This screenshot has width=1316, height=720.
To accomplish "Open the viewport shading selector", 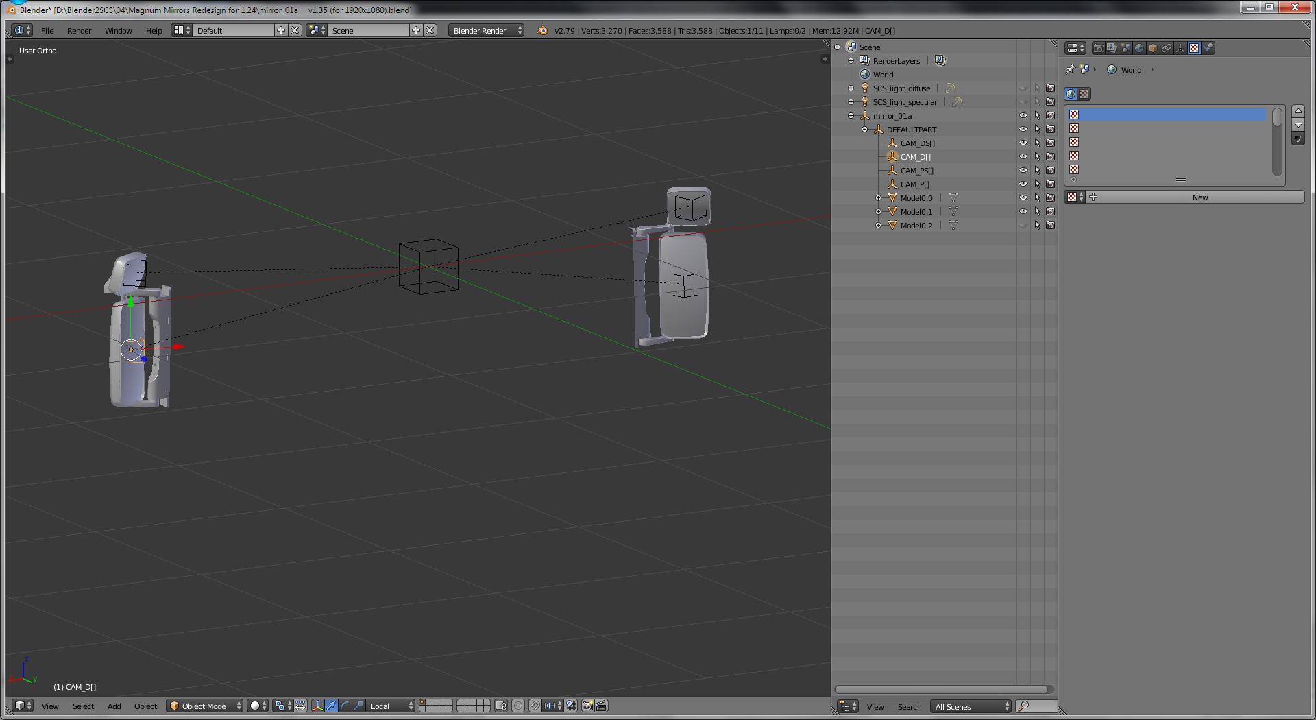I will pyautogui.click(x=258, y=706).
